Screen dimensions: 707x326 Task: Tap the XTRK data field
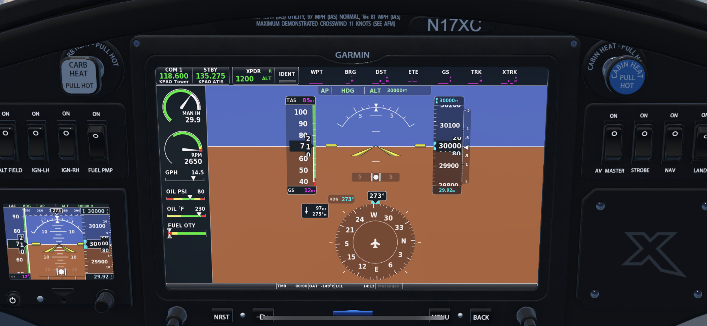pos(509,76)
